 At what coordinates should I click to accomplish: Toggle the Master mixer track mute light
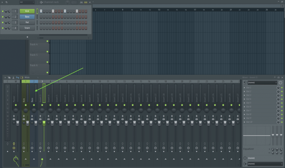(16, 105)
